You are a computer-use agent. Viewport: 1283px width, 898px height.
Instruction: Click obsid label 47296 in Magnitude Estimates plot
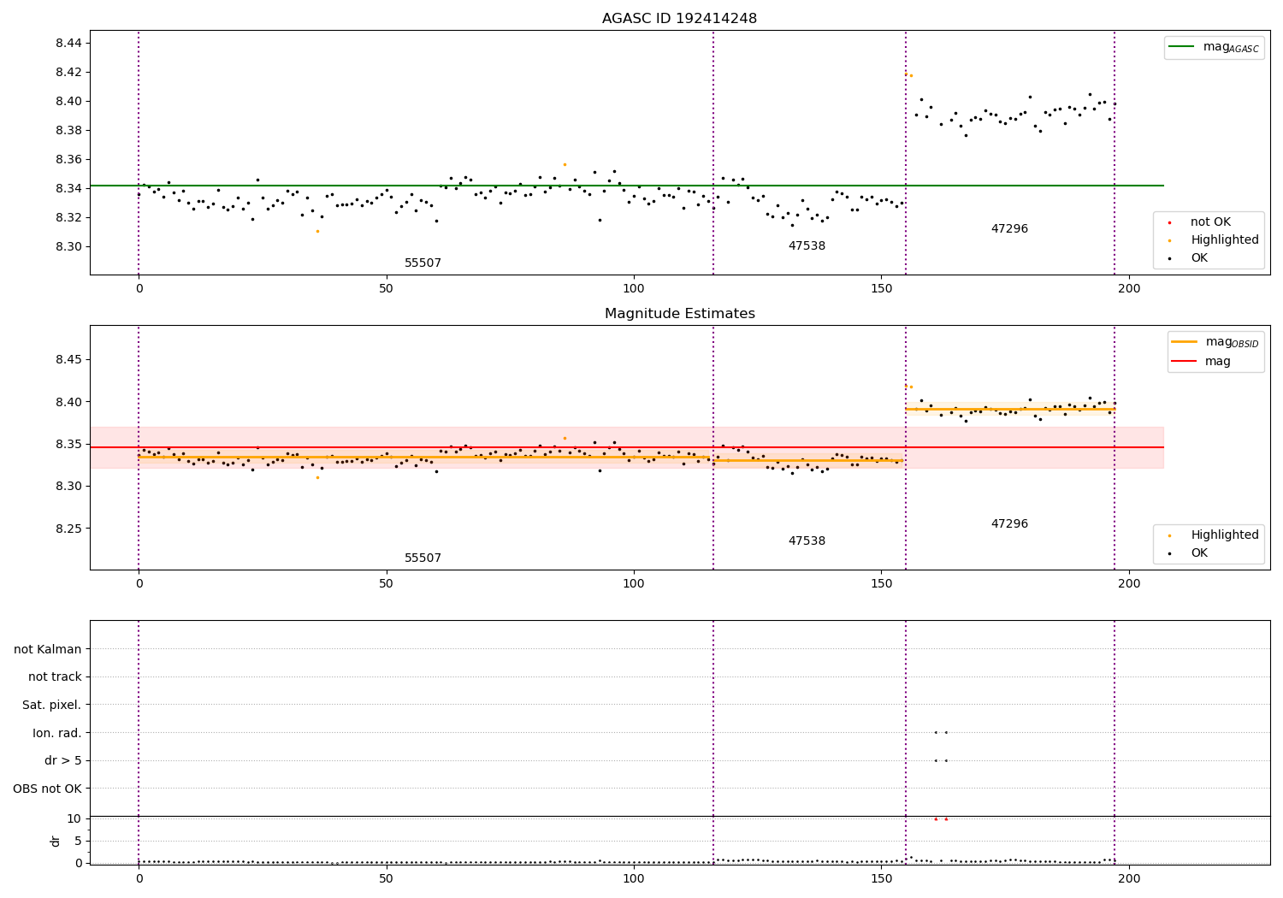click(1009, 524)
